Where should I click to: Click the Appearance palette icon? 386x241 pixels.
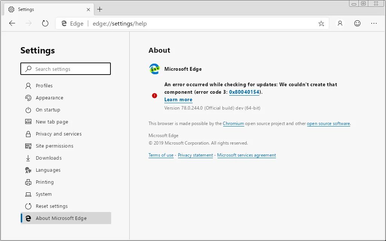coord(28,98)
